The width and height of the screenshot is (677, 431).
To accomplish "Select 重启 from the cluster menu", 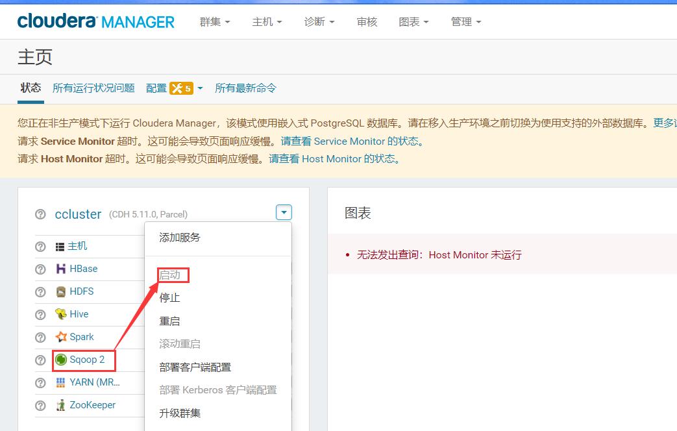I will pos(169,321).
